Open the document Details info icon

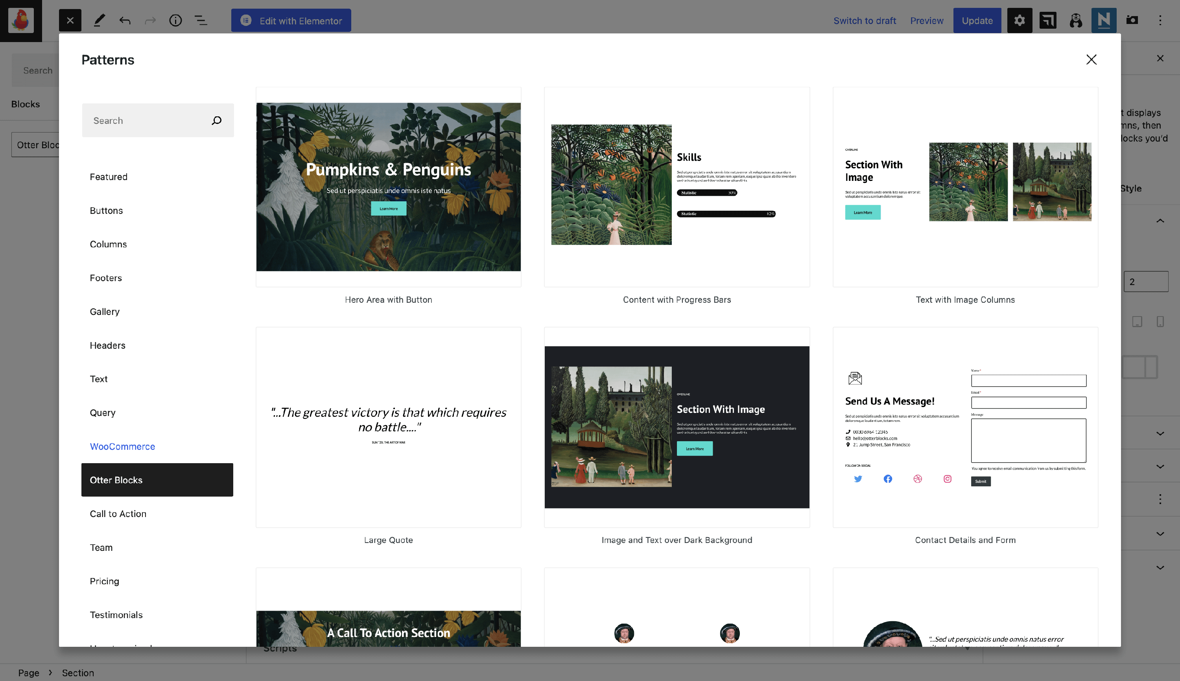[175, 20]
